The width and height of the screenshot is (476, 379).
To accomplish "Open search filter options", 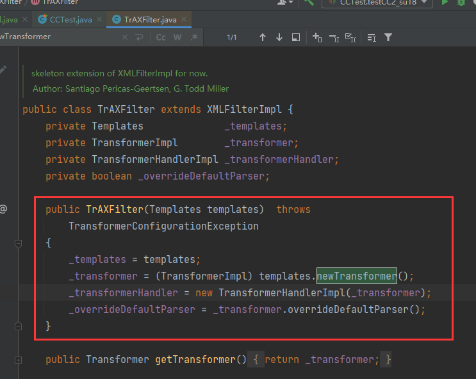I will click(388, 37).
